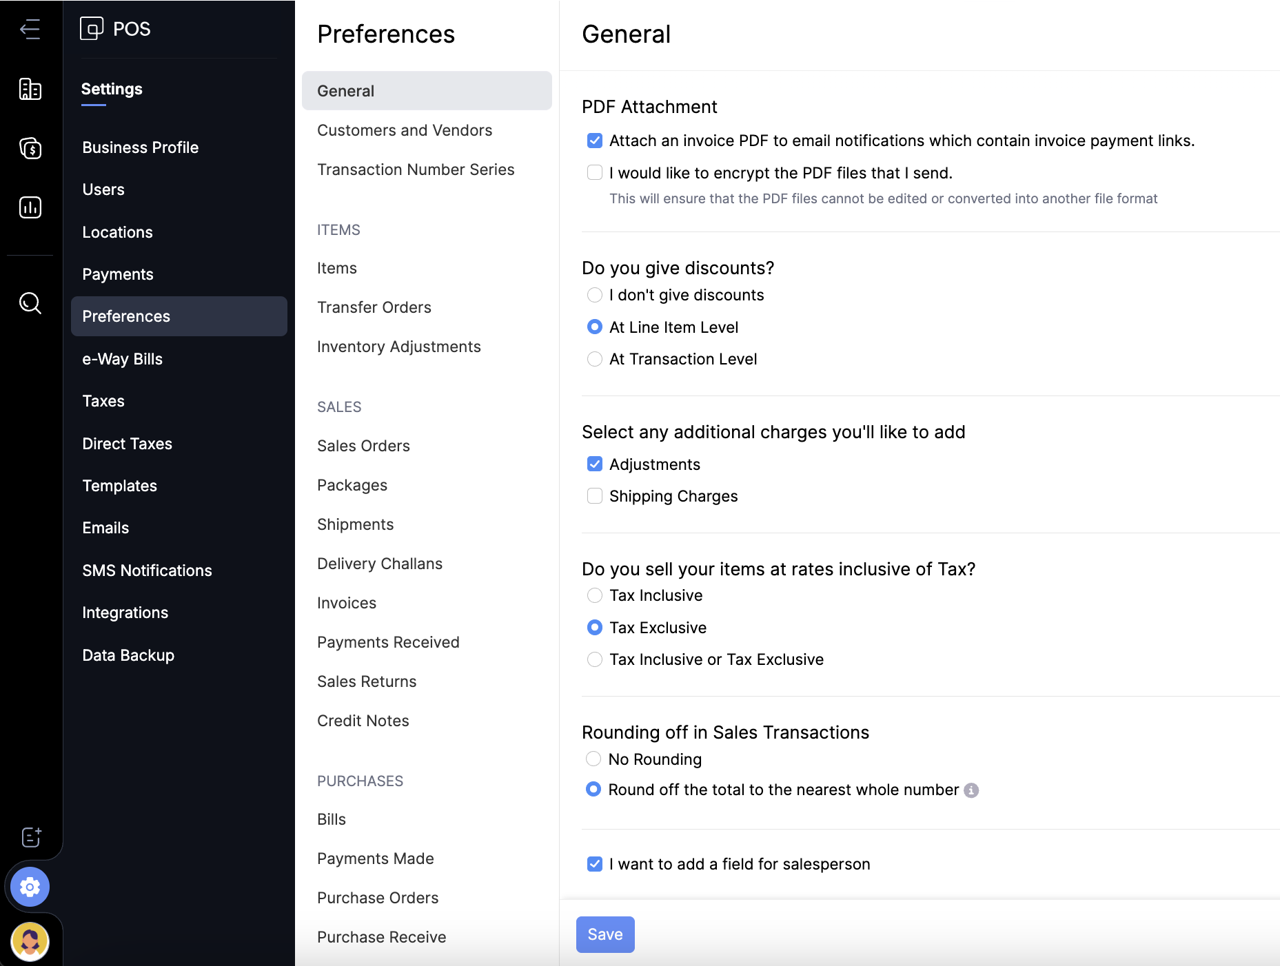Screen dimensions: 1280x966
Task: Click the info icon beside rounding option
Action: point(971,790)
